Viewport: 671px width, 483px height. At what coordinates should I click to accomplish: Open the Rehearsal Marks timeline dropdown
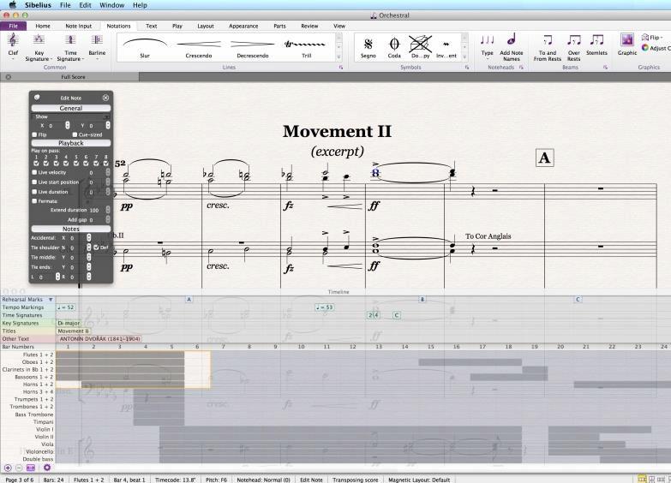tap(51, 300)
